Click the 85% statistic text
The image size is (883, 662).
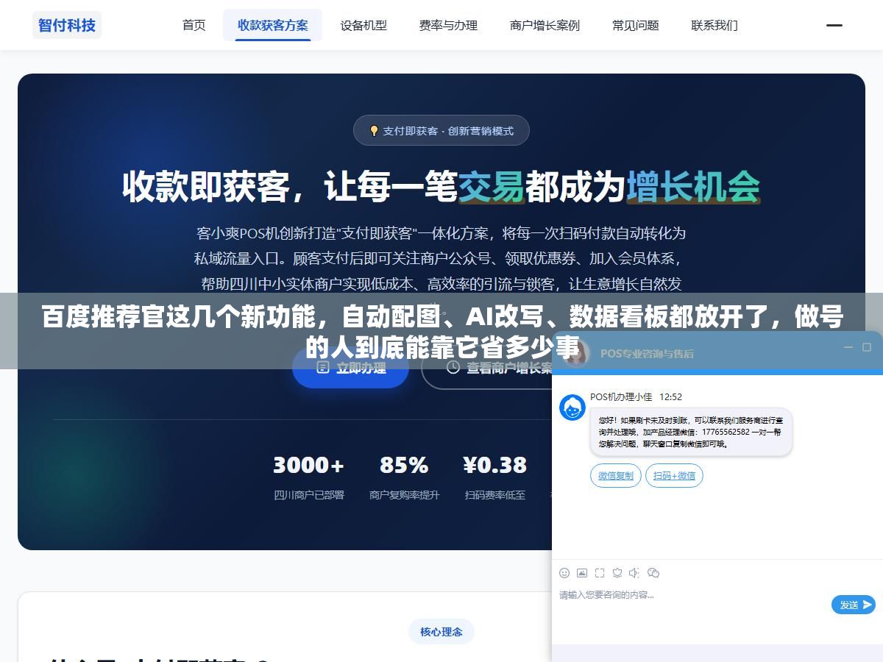coord(404,466)
